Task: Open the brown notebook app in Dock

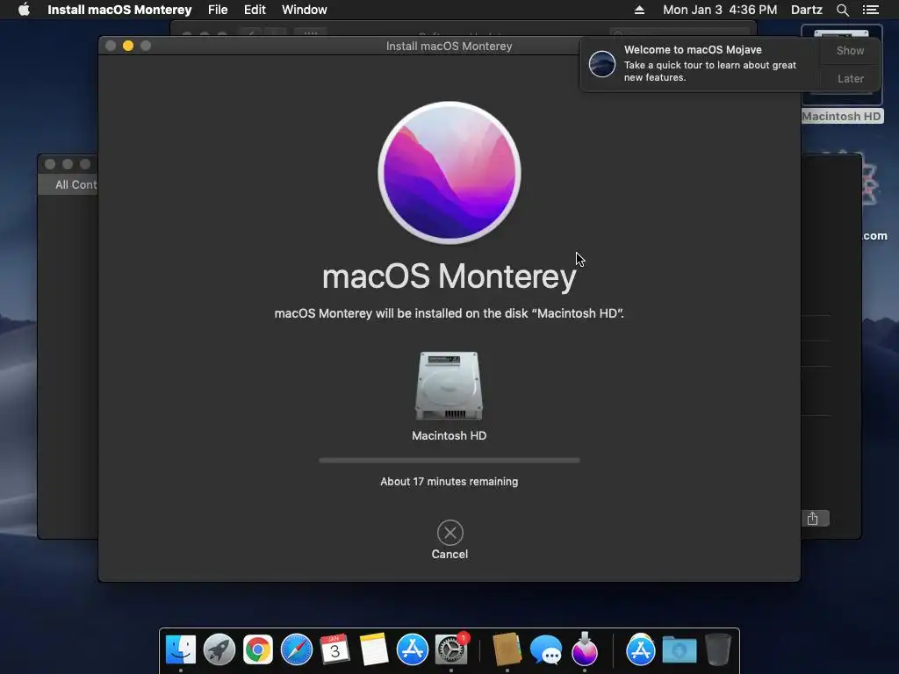Action: [507, 649]
